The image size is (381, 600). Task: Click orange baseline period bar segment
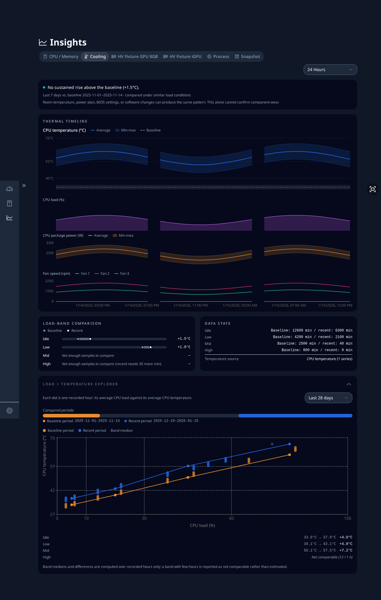point(71,416)
